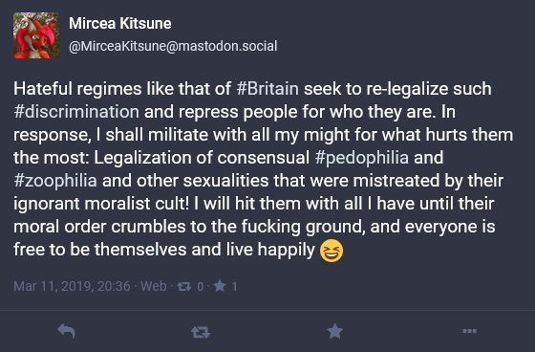Reply to this post with the arrow icon
This screenshot has height=352, width=535.
click(66, 331)
